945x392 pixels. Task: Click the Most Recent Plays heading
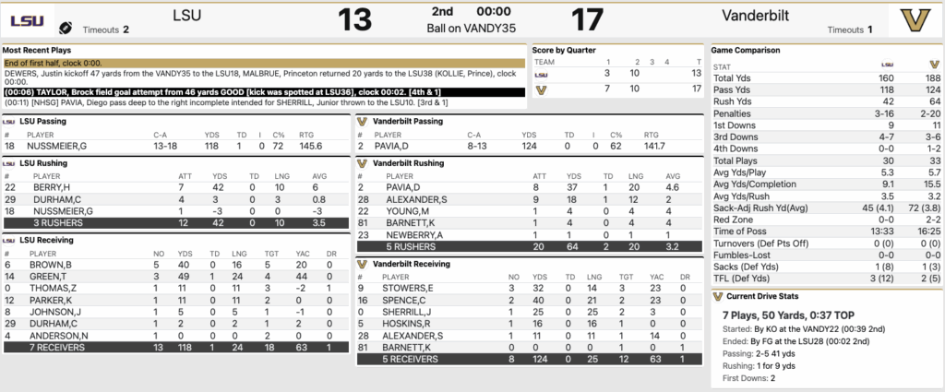click(41, 50)
